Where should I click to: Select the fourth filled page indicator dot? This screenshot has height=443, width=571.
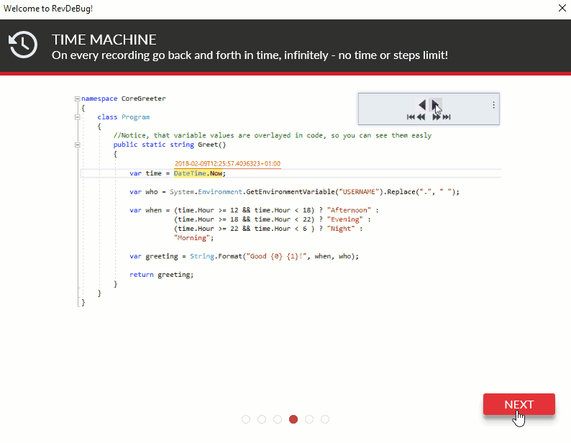(293, 419)
